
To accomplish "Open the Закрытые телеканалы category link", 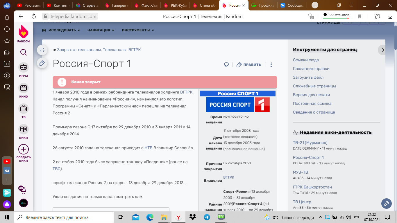I will (x=79, y=50).
